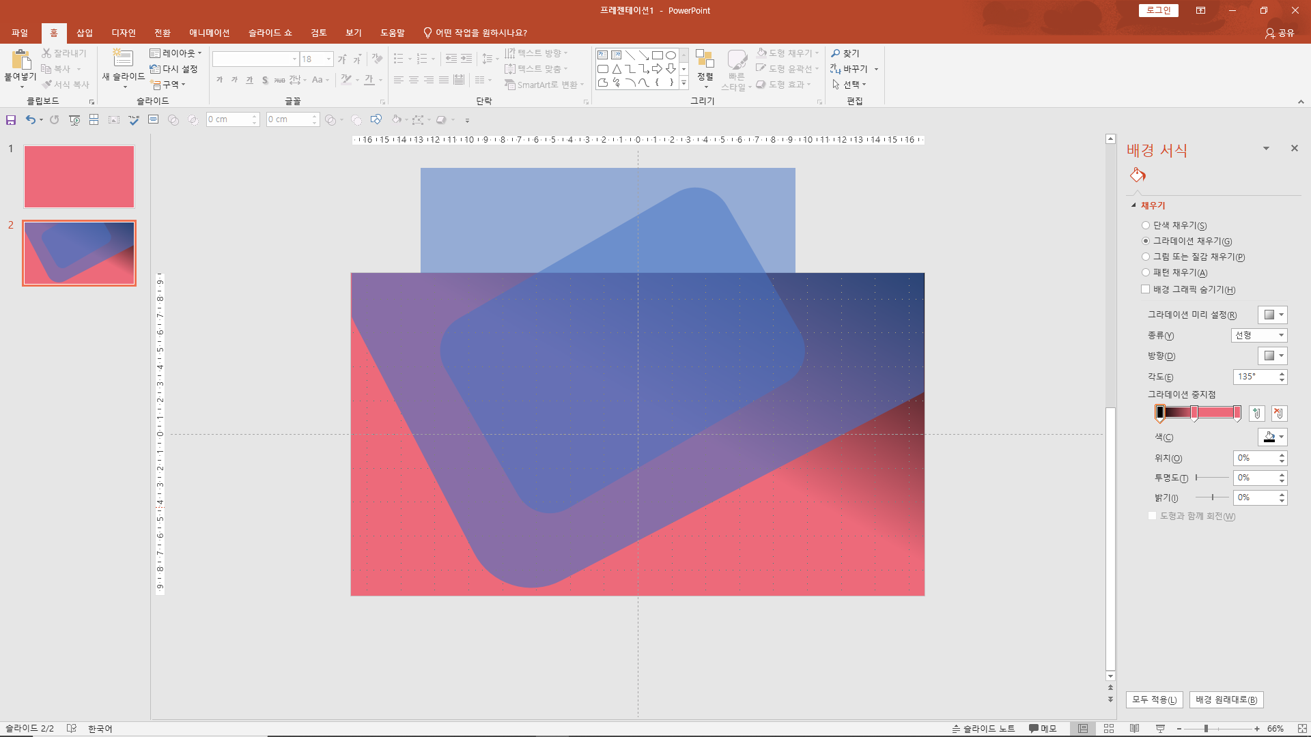1311x737 pixels.
Task: Select middle gradient stop on slider
Action: click(x=1194, y=412)
